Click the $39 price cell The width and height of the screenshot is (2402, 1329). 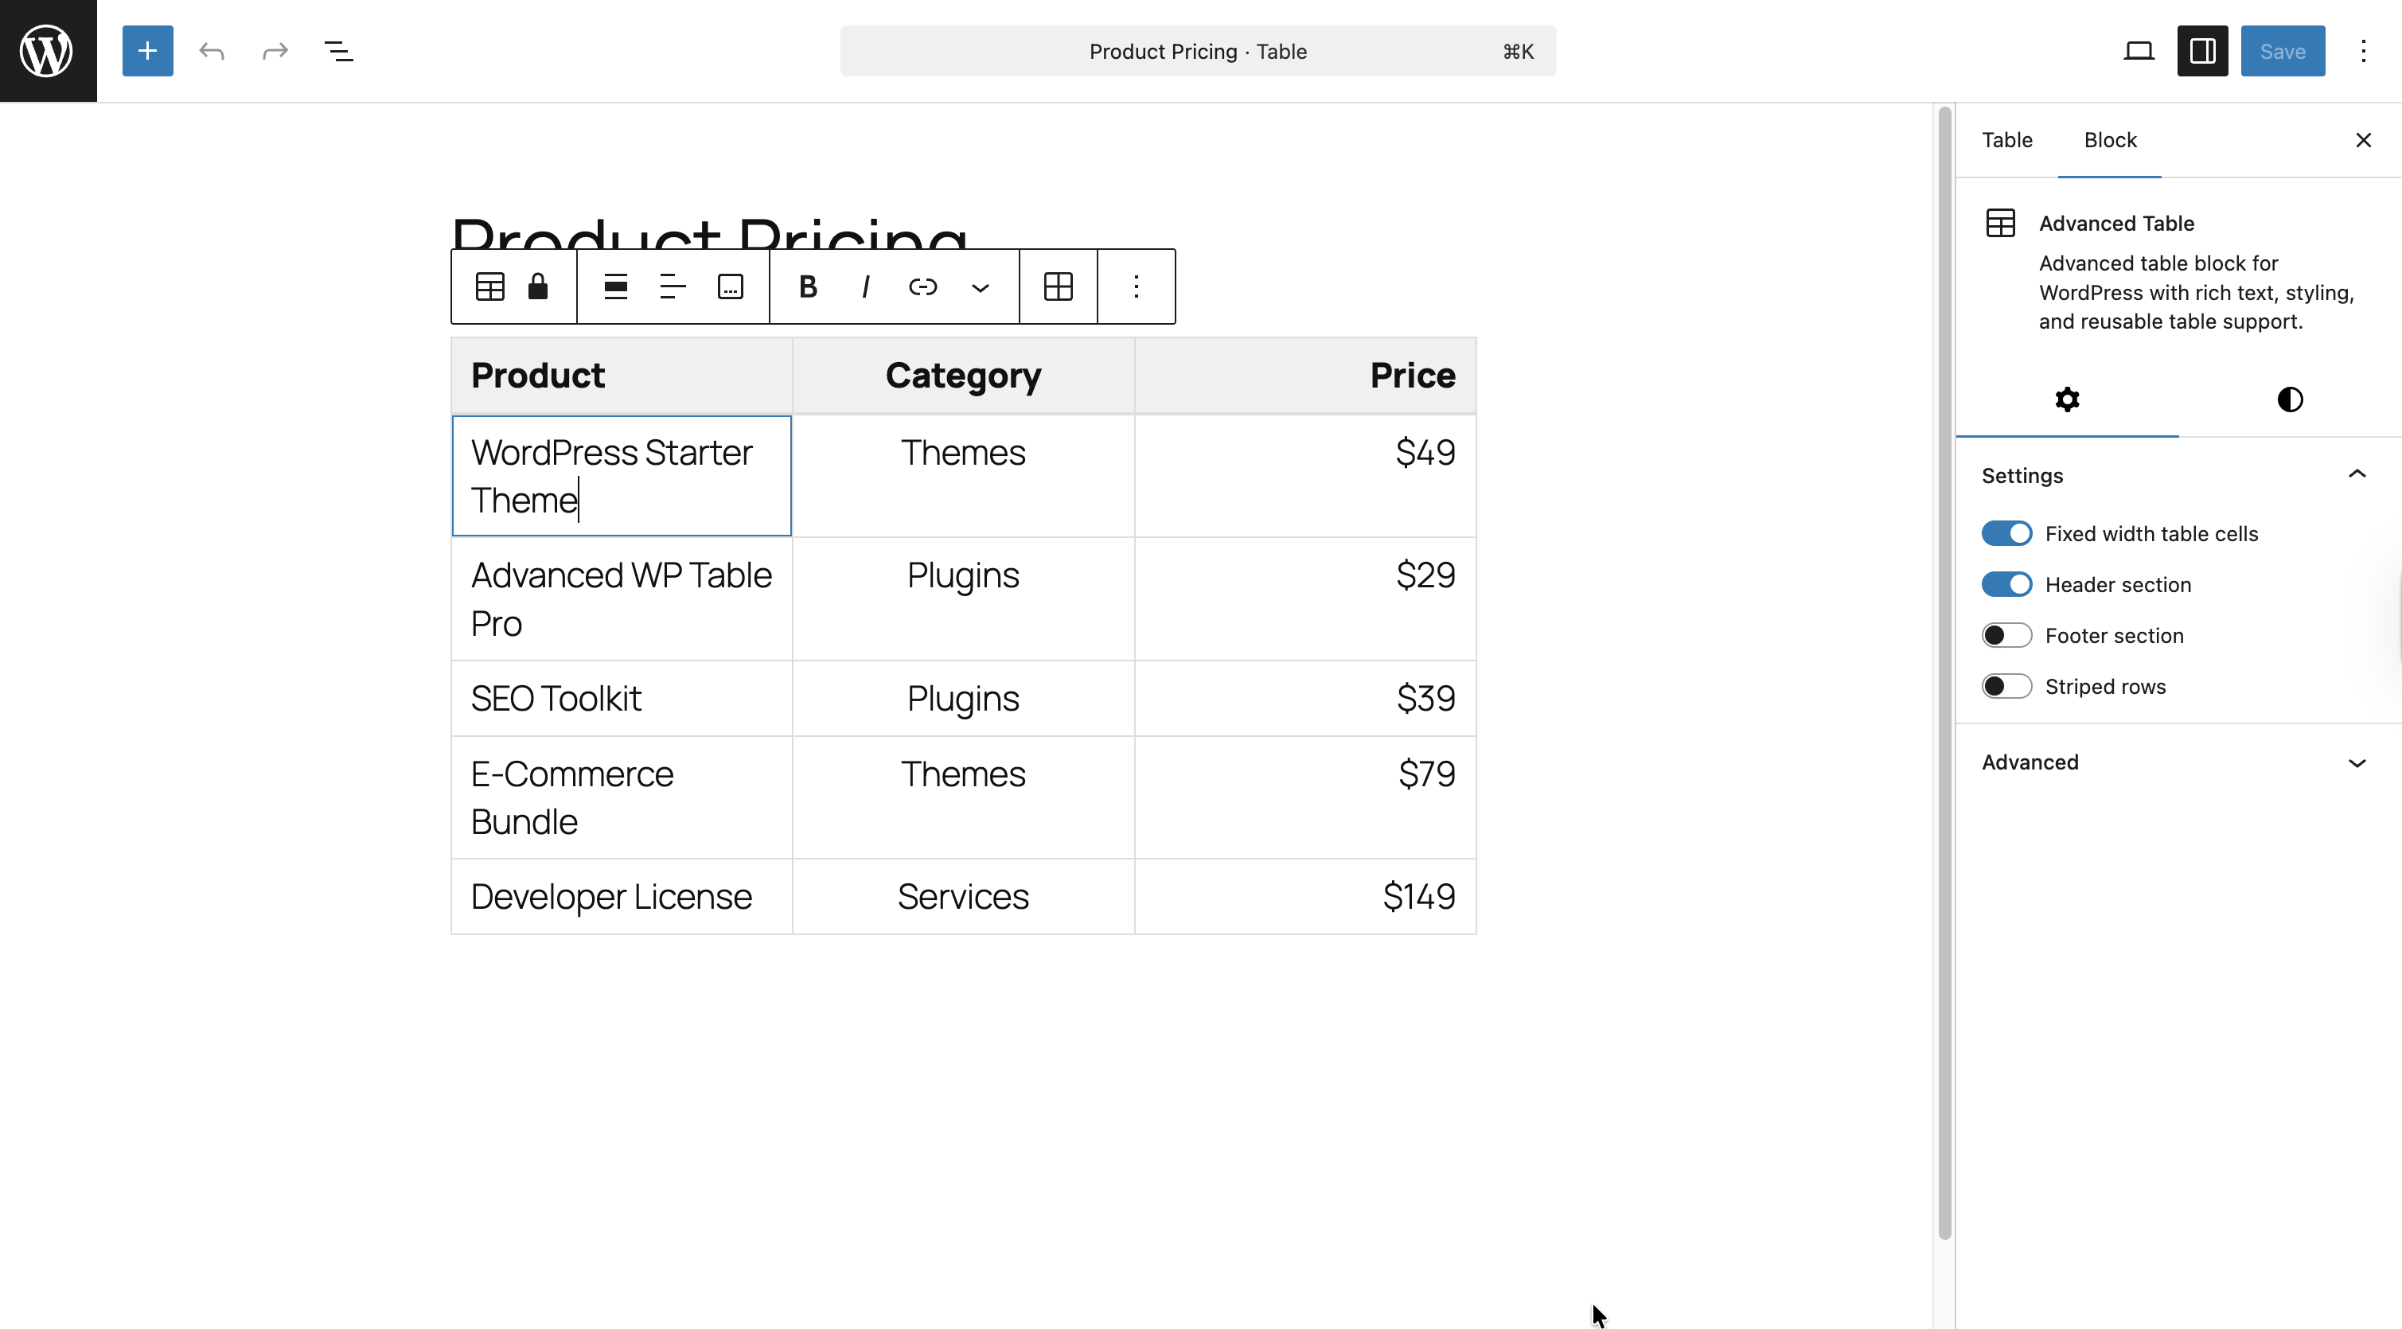pos(1304,699)
